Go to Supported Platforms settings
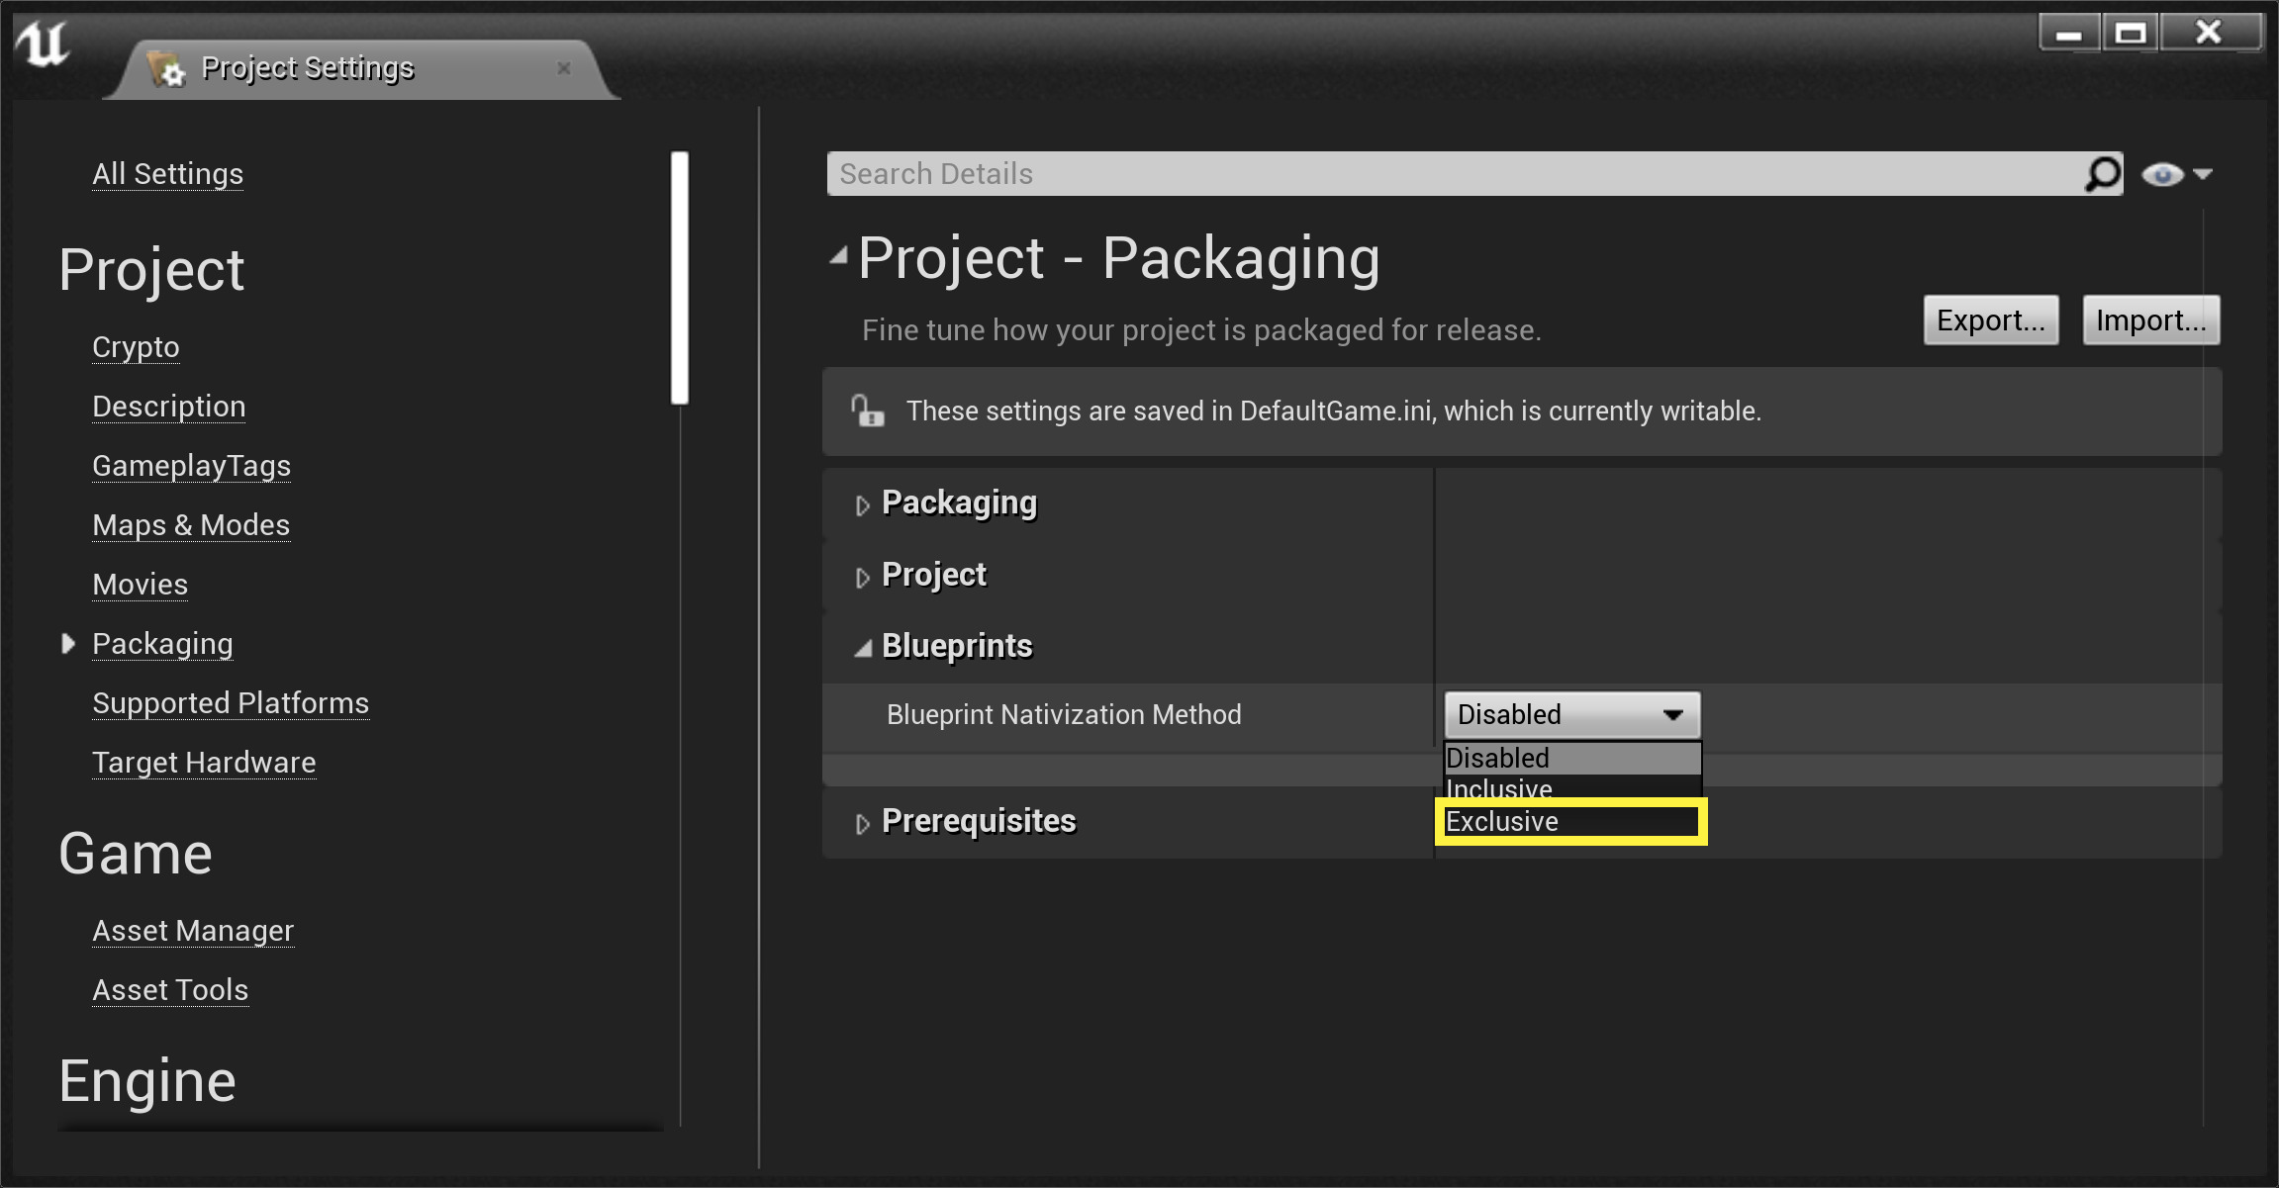Image resolution: width=2279 pixels, height=1188 pixels. click(231, 703)
